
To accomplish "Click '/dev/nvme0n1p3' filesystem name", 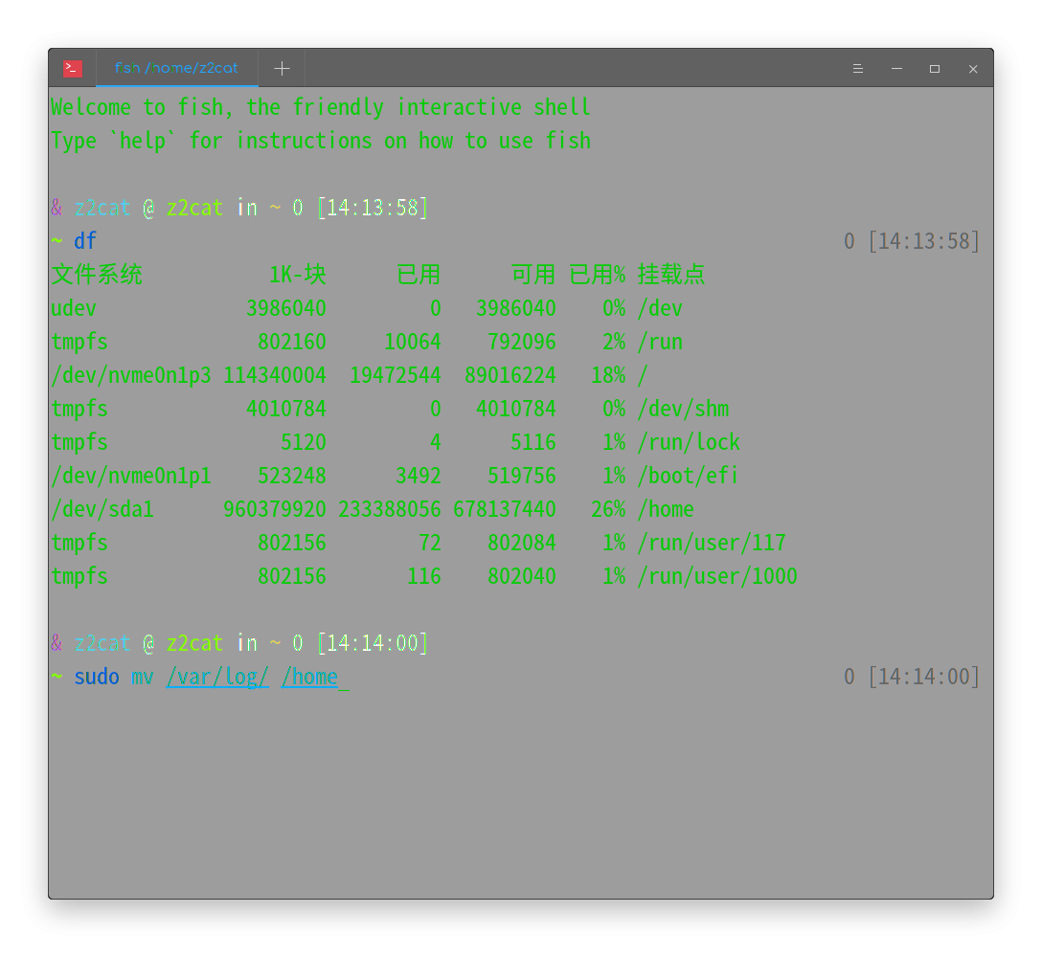I will pos(131,375).
